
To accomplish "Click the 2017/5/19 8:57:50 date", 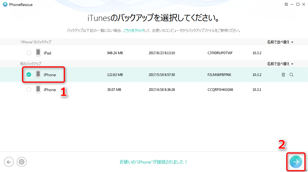I will [162, 75].
